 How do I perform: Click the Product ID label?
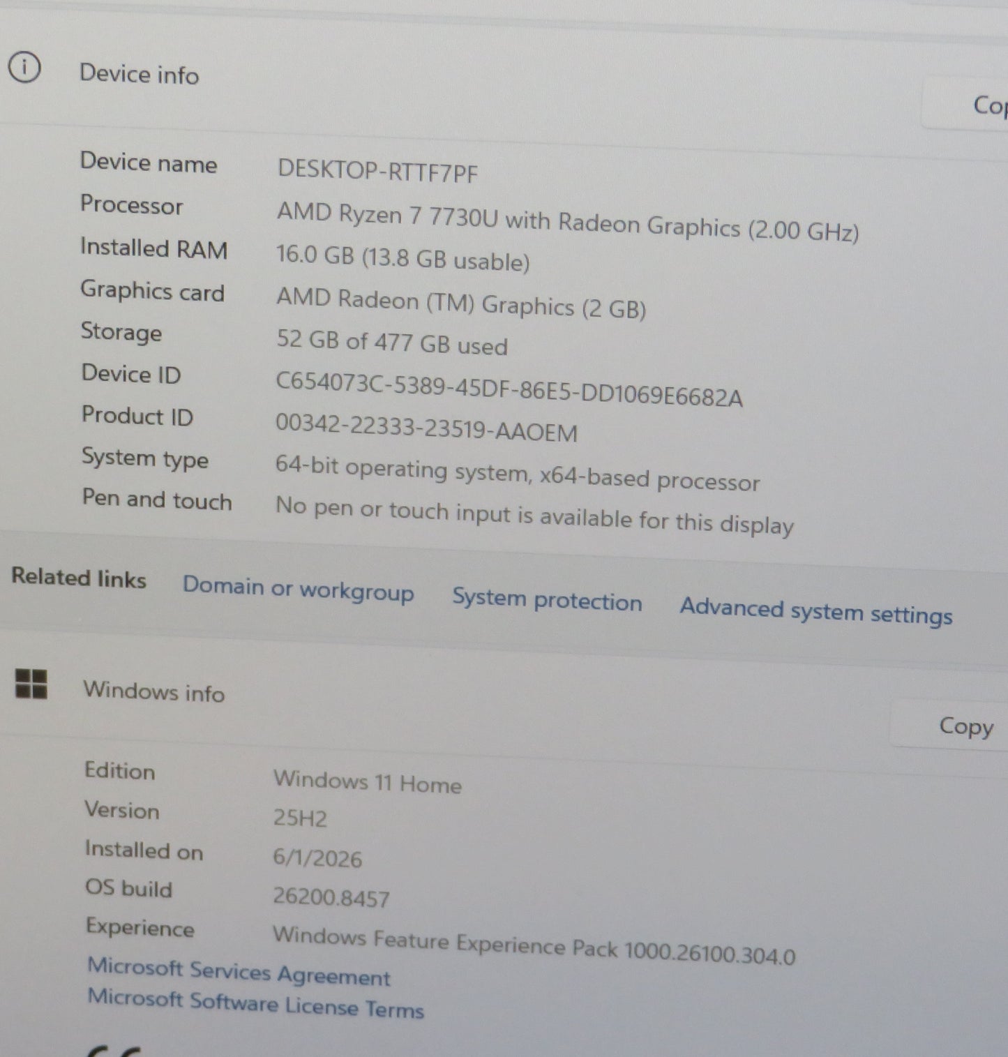137,416
